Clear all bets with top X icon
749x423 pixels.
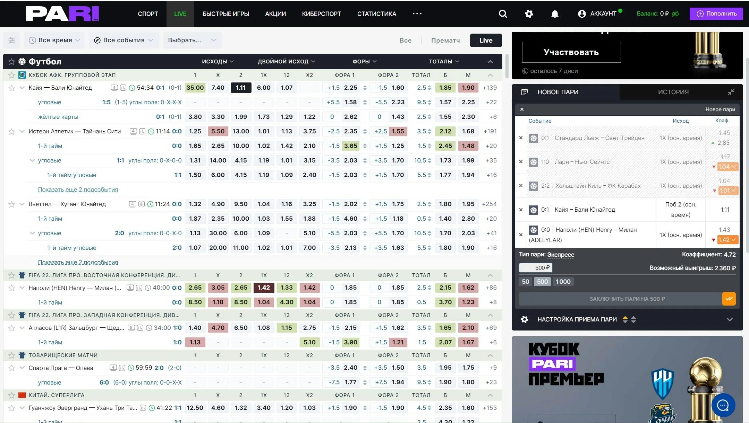(522, 109)
